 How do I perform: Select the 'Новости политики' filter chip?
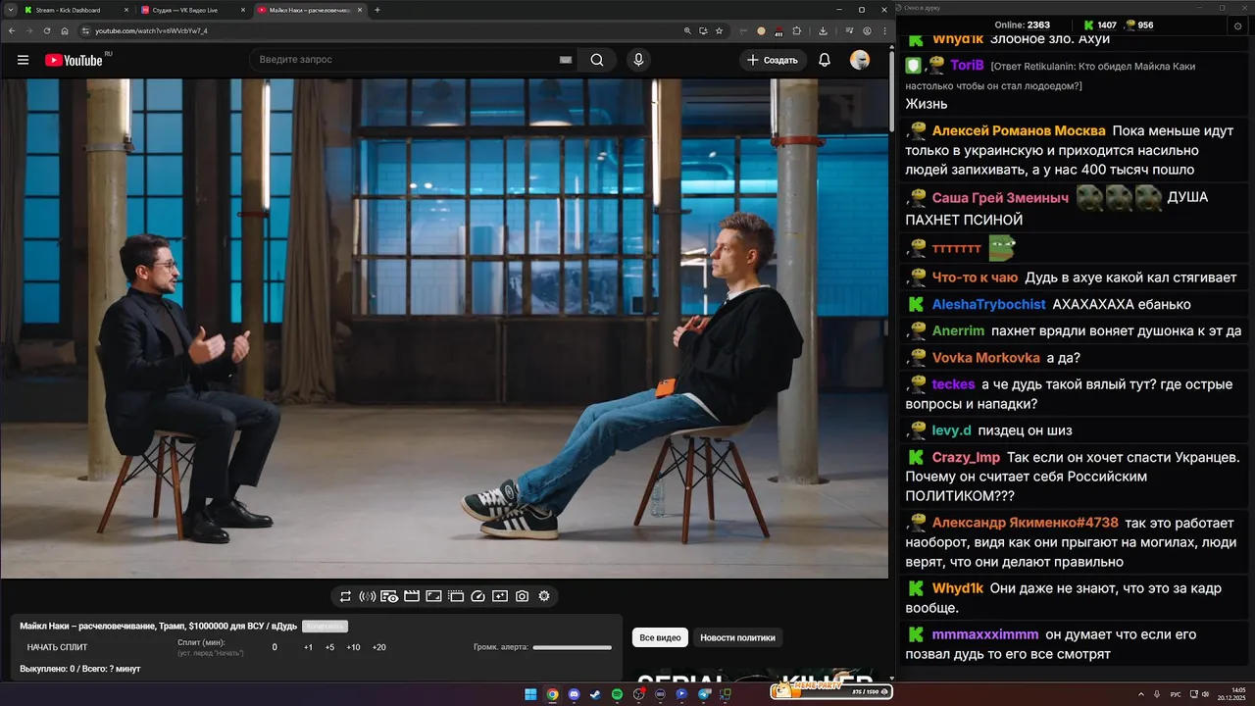click(737, 637)
